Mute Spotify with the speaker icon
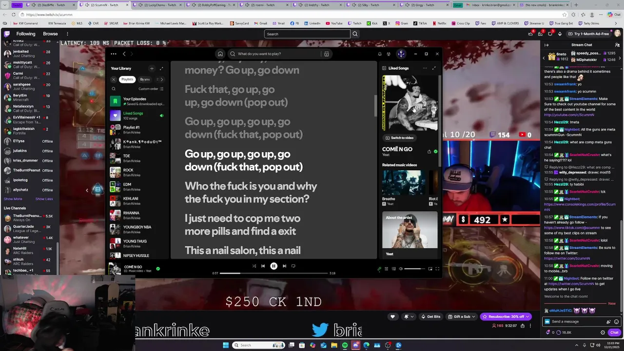This screenshot has width=624, height=351. click(x=401, y=269)
